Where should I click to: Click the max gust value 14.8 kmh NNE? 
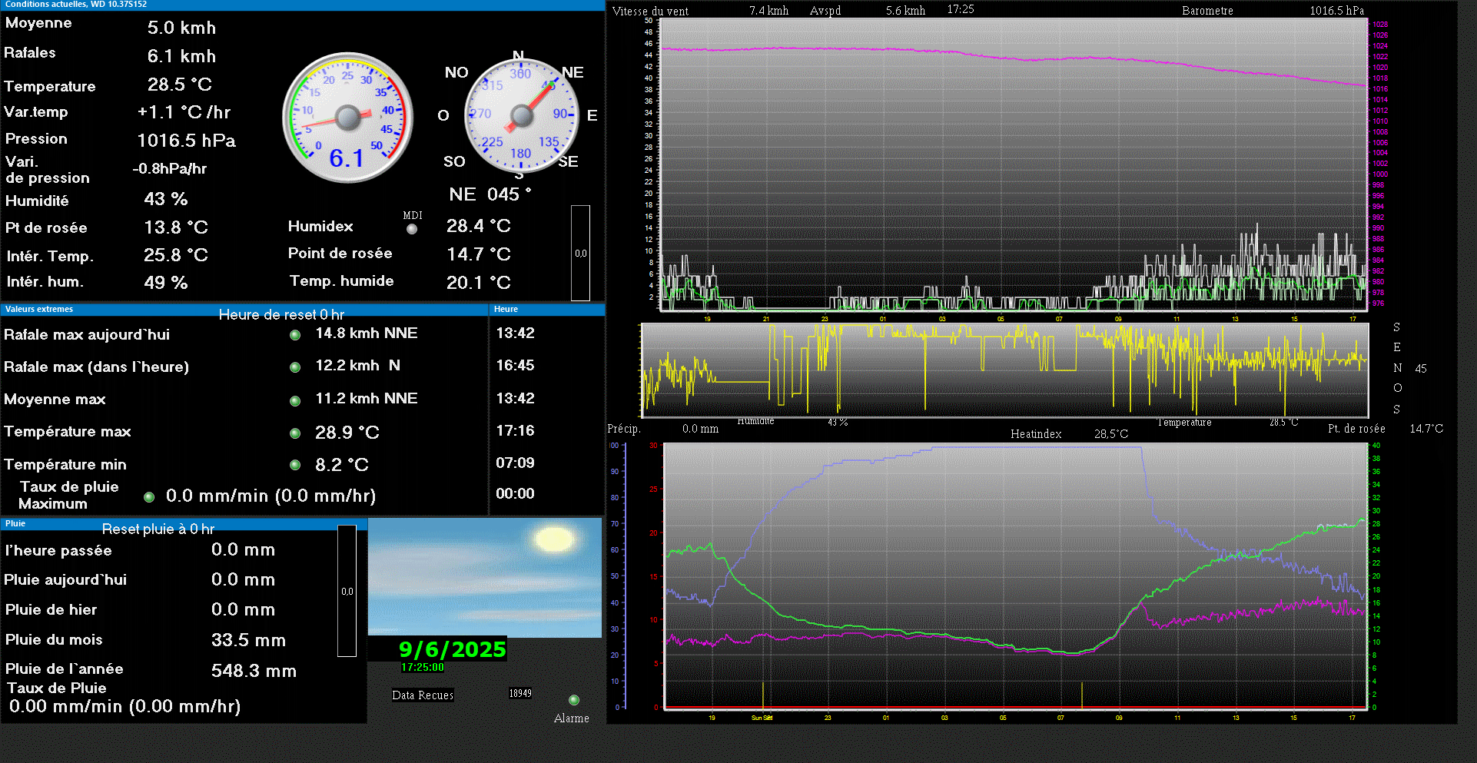click(x=367, y=333)
